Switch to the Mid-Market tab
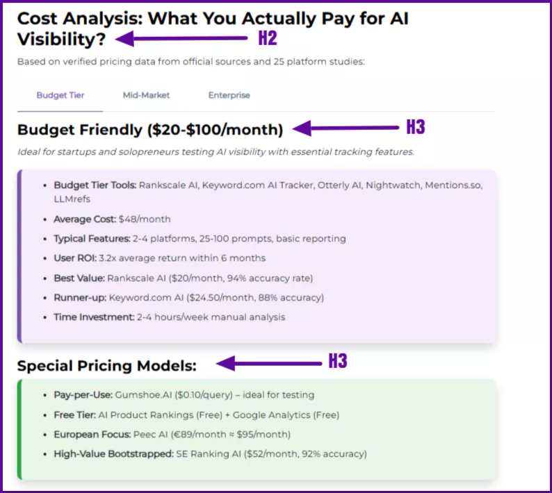 (x=146, y=95)
